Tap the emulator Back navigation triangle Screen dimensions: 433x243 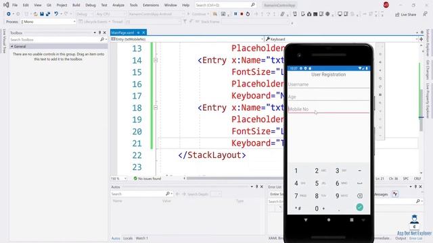pos(306,220)
